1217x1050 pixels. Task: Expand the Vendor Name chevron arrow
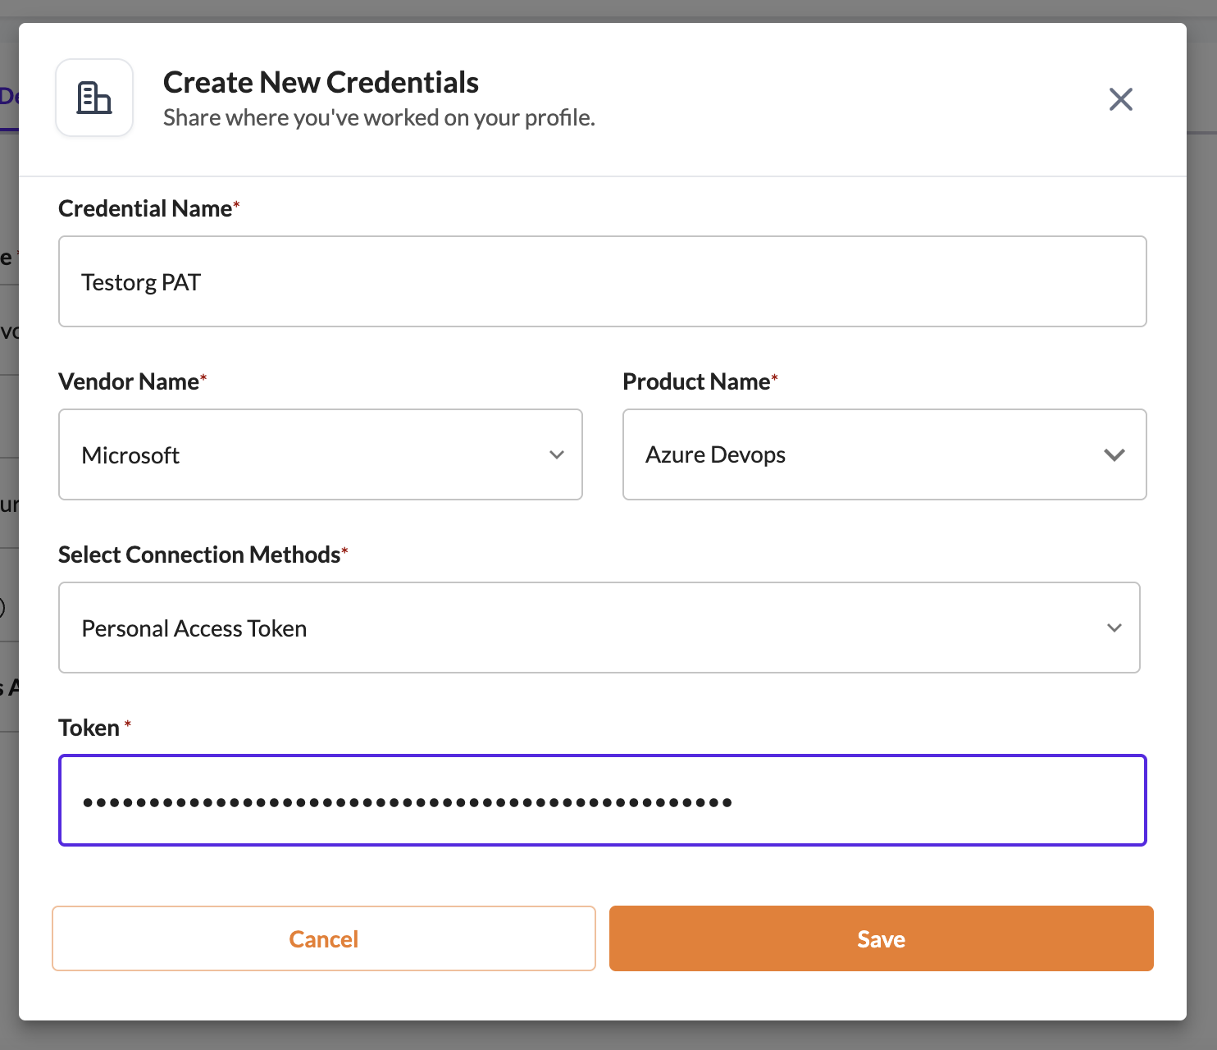557,454
